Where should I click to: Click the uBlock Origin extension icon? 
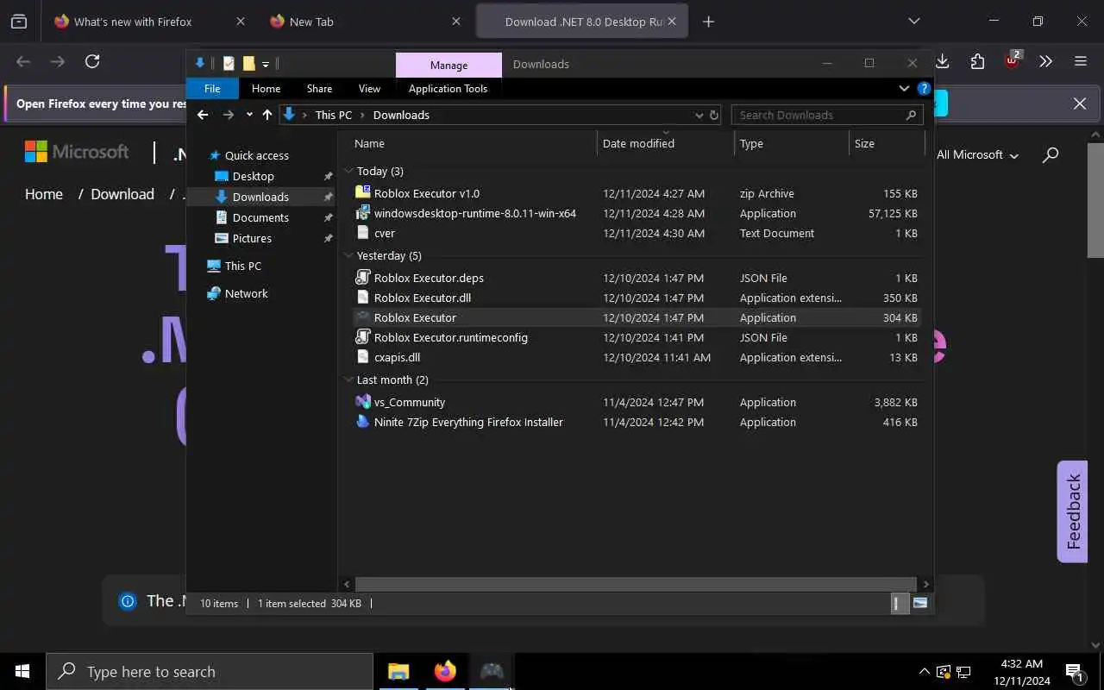1012,61
